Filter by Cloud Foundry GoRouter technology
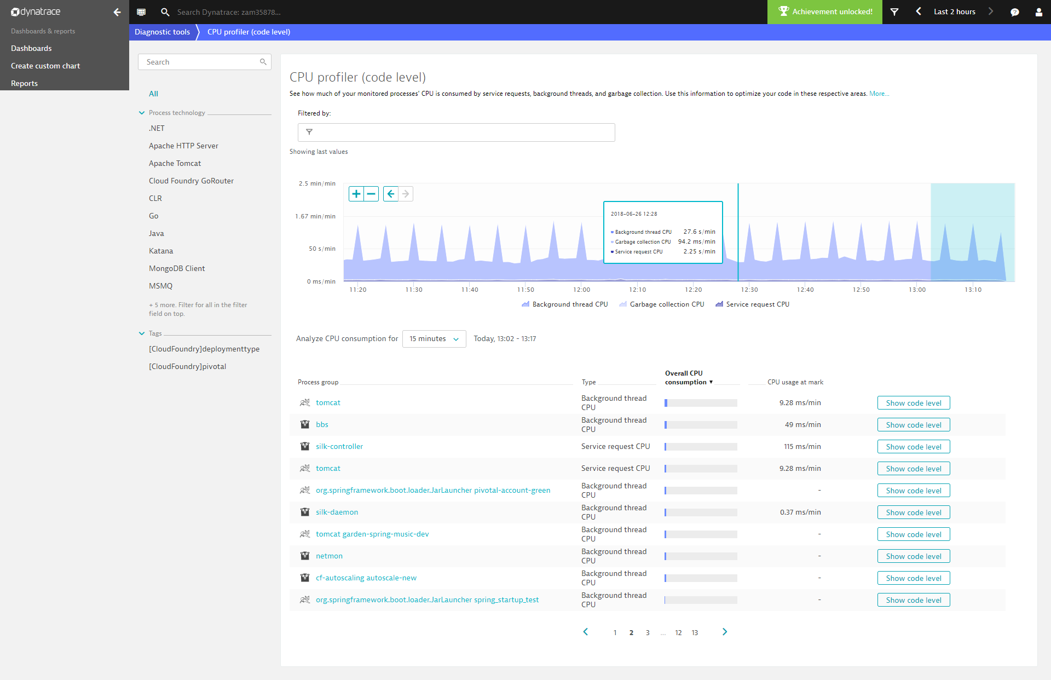This screenshot has height=680, width=1051. (x=191, y=181)
